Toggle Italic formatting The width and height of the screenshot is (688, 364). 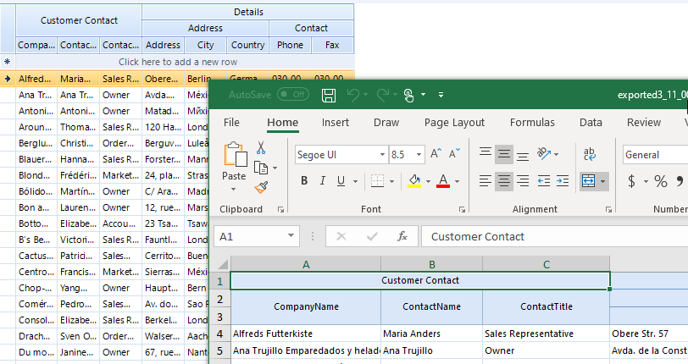pos(323,181)
